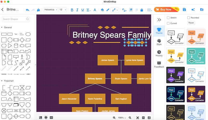
Task: Select the Jason Alexander box
Action: point(69,99)
